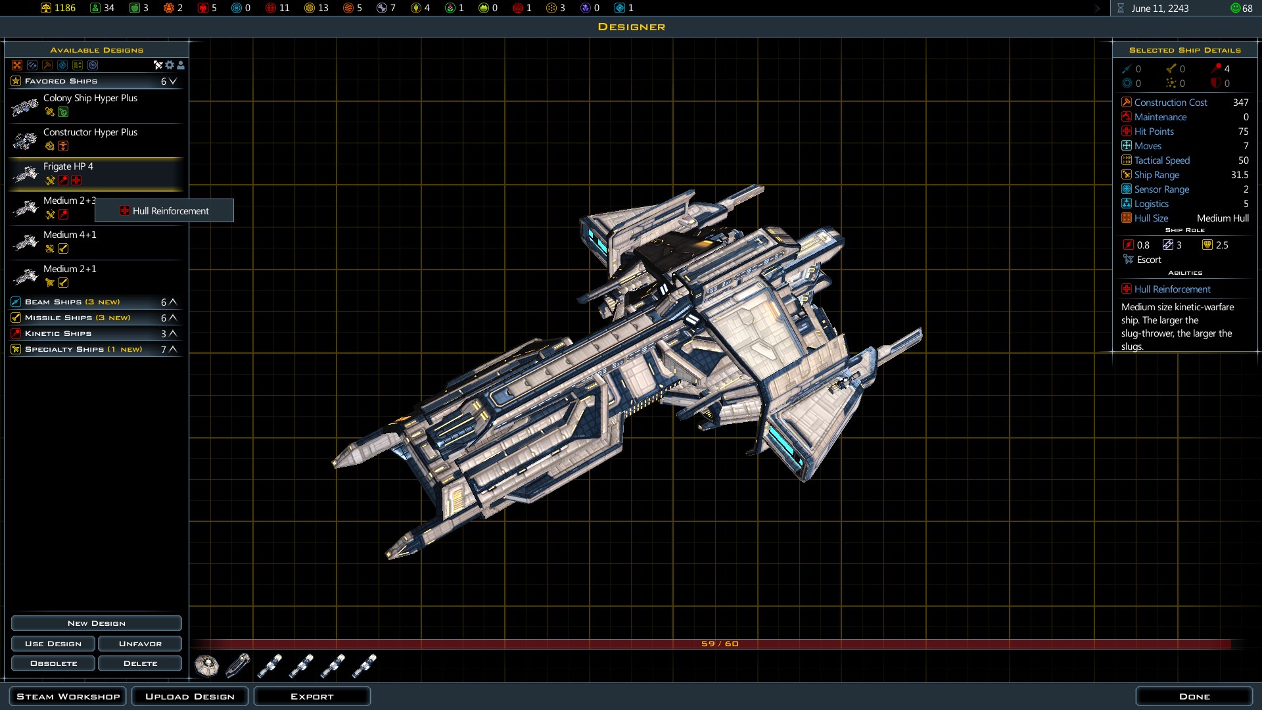Click the hammer construction cost sort icon
This screenshot has height=710, width=1262.
[x=47, y=65]
